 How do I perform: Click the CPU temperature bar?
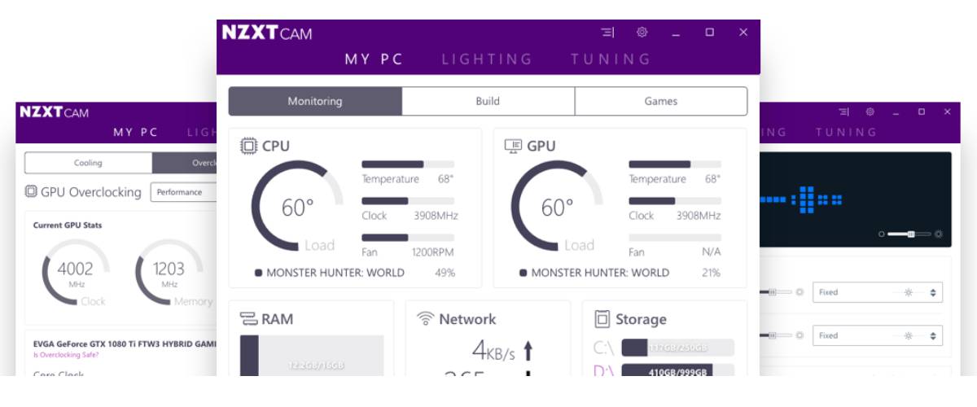(408, 164)
